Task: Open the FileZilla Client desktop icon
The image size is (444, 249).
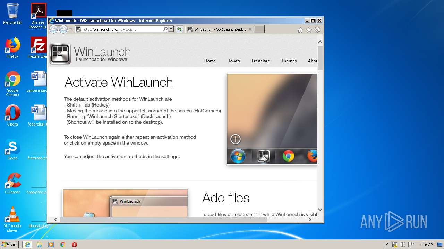Action: click(x=38, y=48)
